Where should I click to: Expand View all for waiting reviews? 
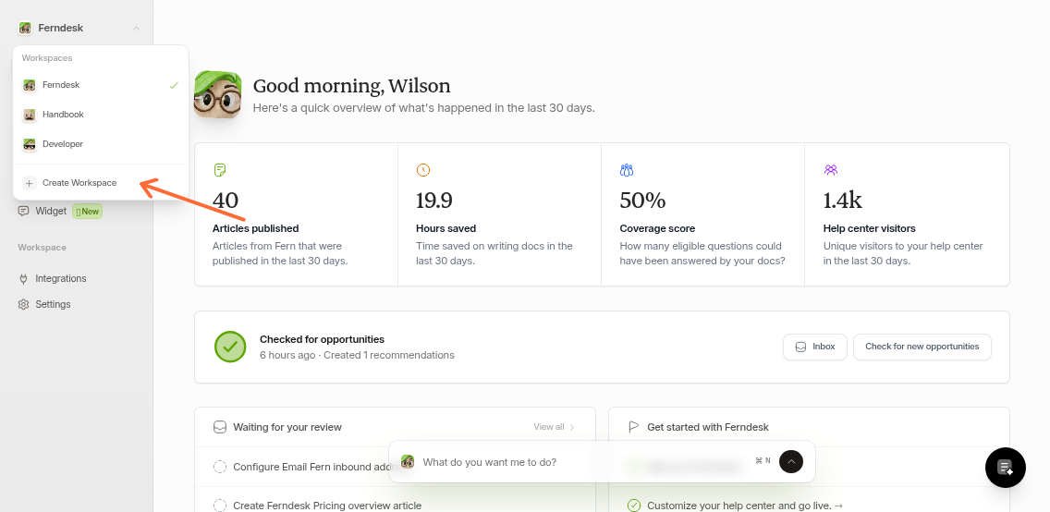point(554,427)
